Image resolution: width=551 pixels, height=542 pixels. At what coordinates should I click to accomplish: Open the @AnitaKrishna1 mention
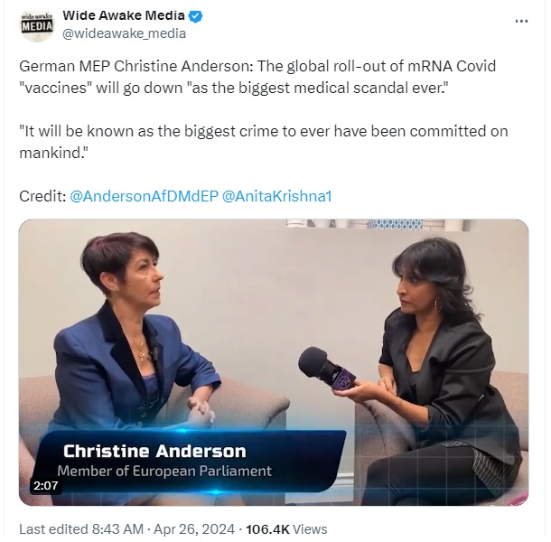(277, 196)
